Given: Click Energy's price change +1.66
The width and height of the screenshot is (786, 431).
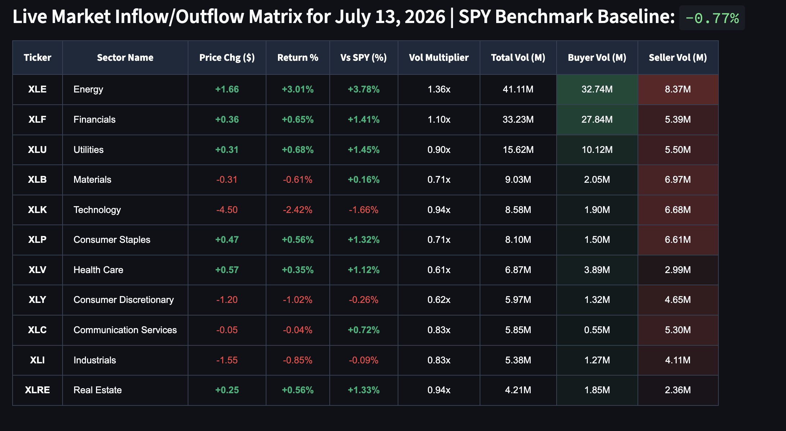Looking at the screenshot, I should tap(227, 89).
